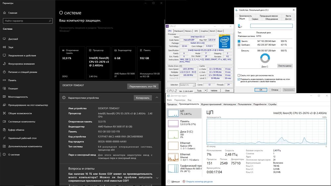Click the disk usage donut chart
The image size is (331, 186).
pyautogui.click(x=265, y=58)
